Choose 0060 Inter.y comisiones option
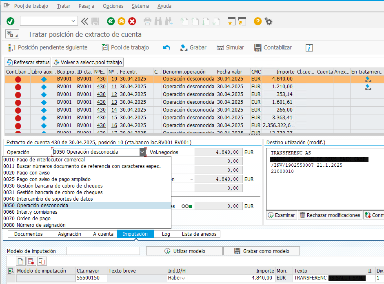The width and height of the screenshot is (384, 284). click(87, 212)
